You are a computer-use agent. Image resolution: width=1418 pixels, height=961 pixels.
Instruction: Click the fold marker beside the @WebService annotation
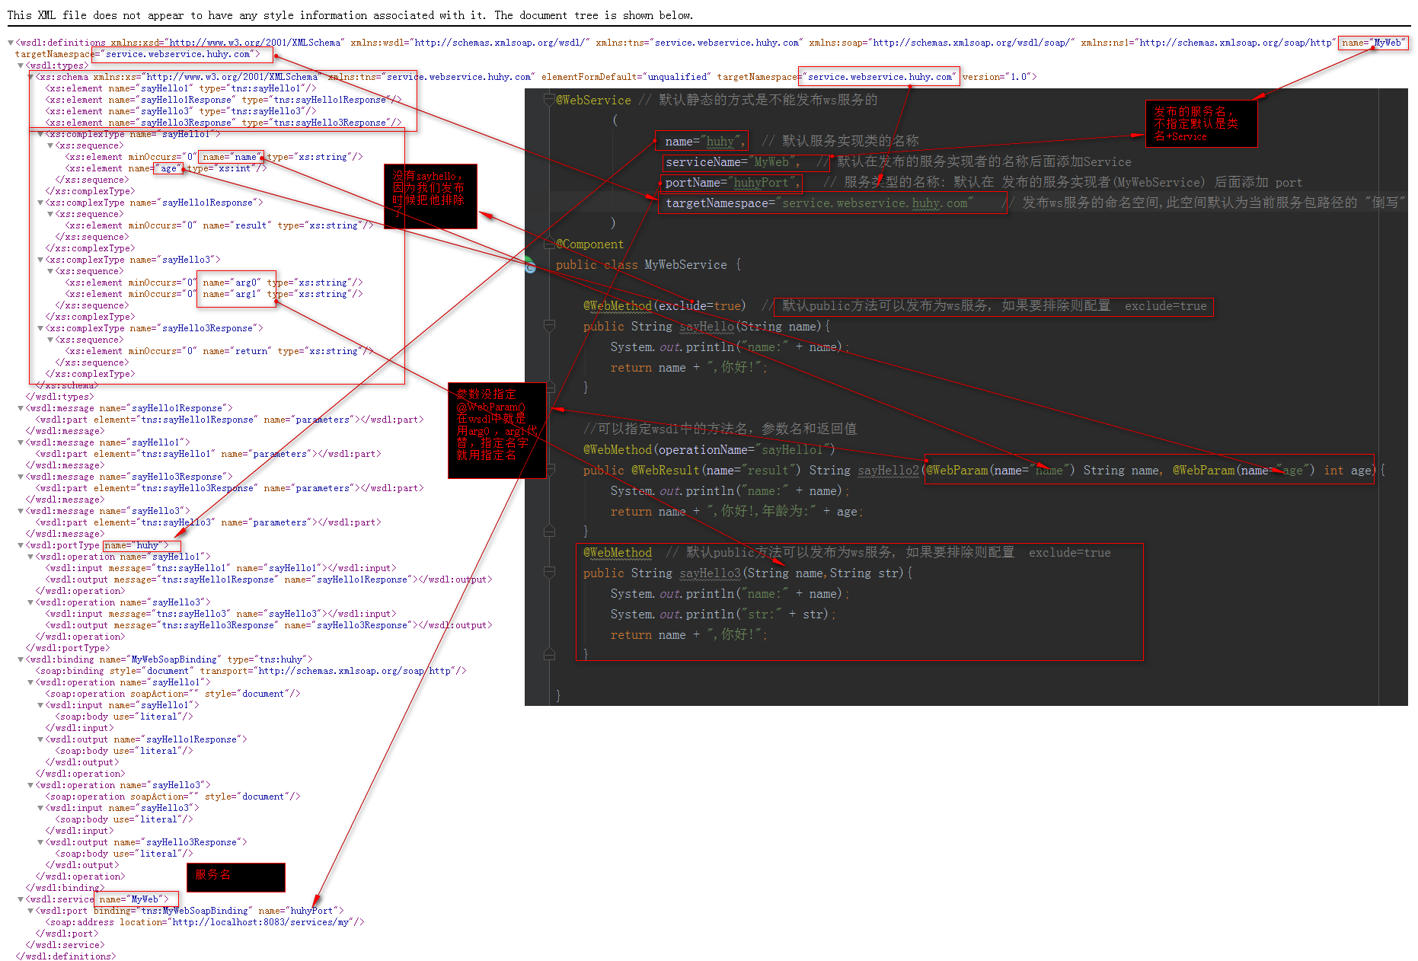click(549, 100)
